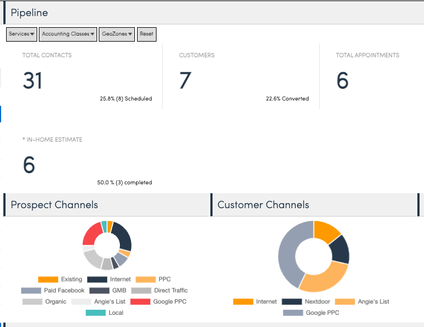Expand the GeoZones filter dropdown
The width and height of the screenshot is (424, 327).
tap(117, 34)
